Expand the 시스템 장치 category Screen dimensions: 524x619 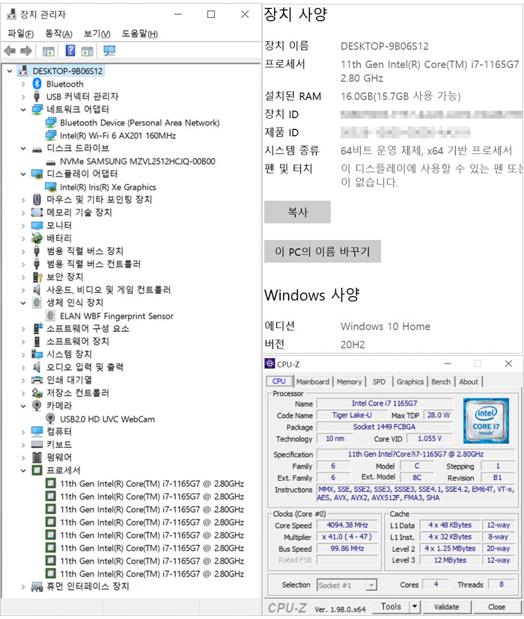23,354
